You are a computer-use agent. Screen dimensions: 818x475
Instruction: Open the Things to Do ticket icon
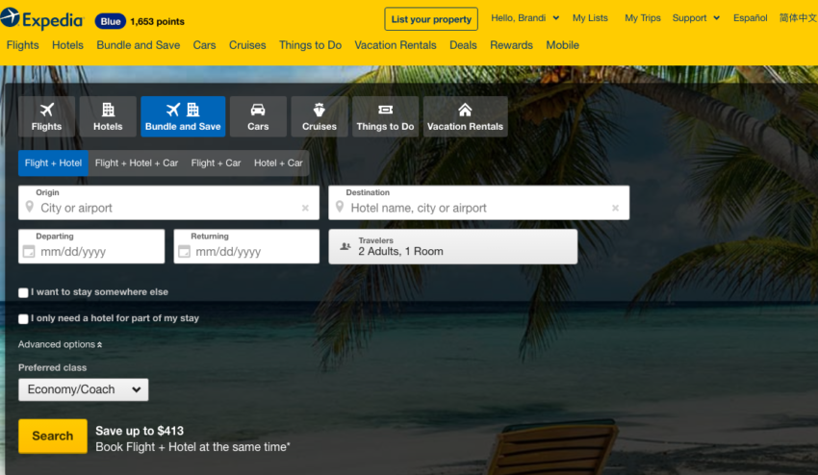pos(385,116)
